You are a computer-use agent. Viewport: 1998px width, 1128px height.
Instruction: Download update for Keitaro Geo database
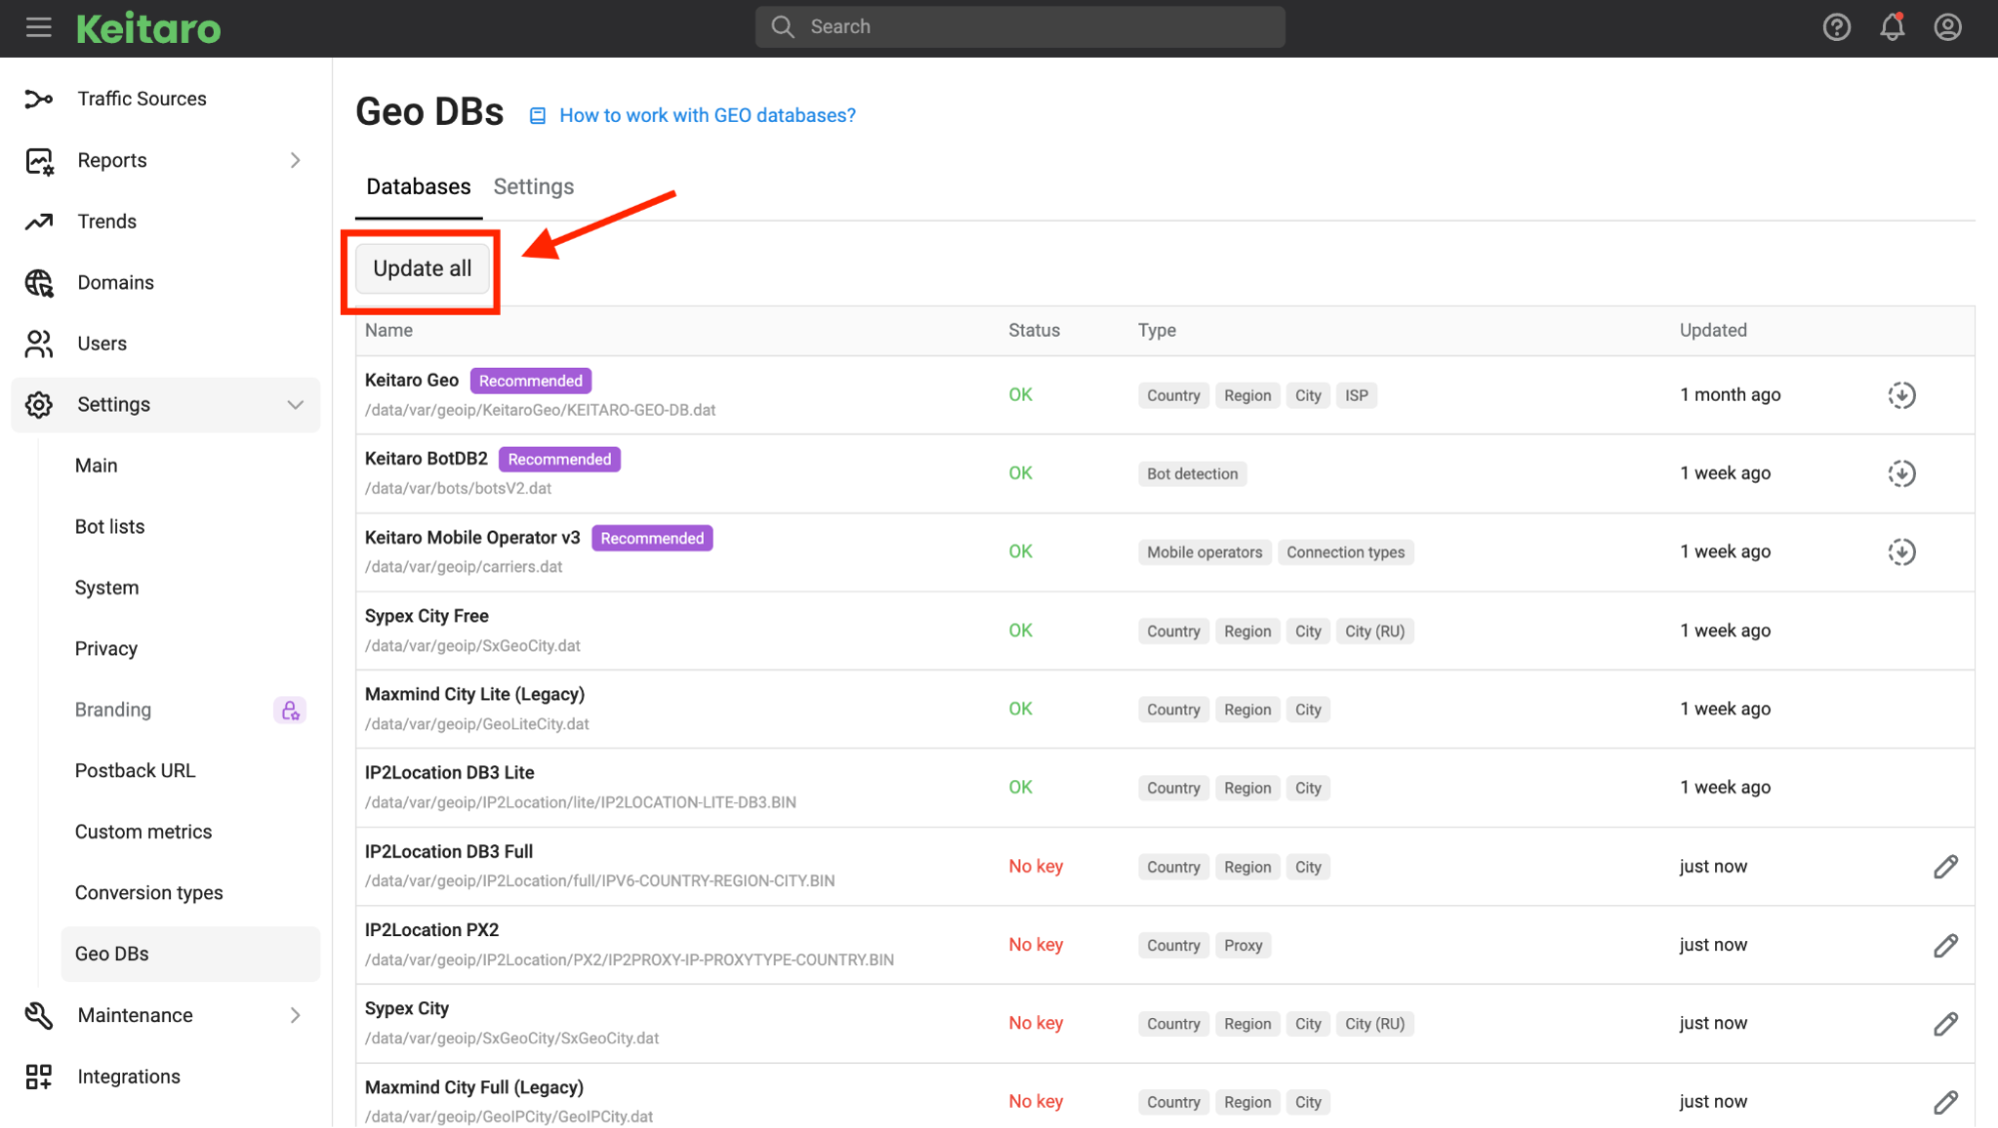[x=1901, y=395]
